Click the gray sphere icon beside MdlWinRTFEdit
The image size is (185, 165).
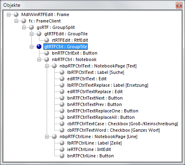tap(16, 14)
